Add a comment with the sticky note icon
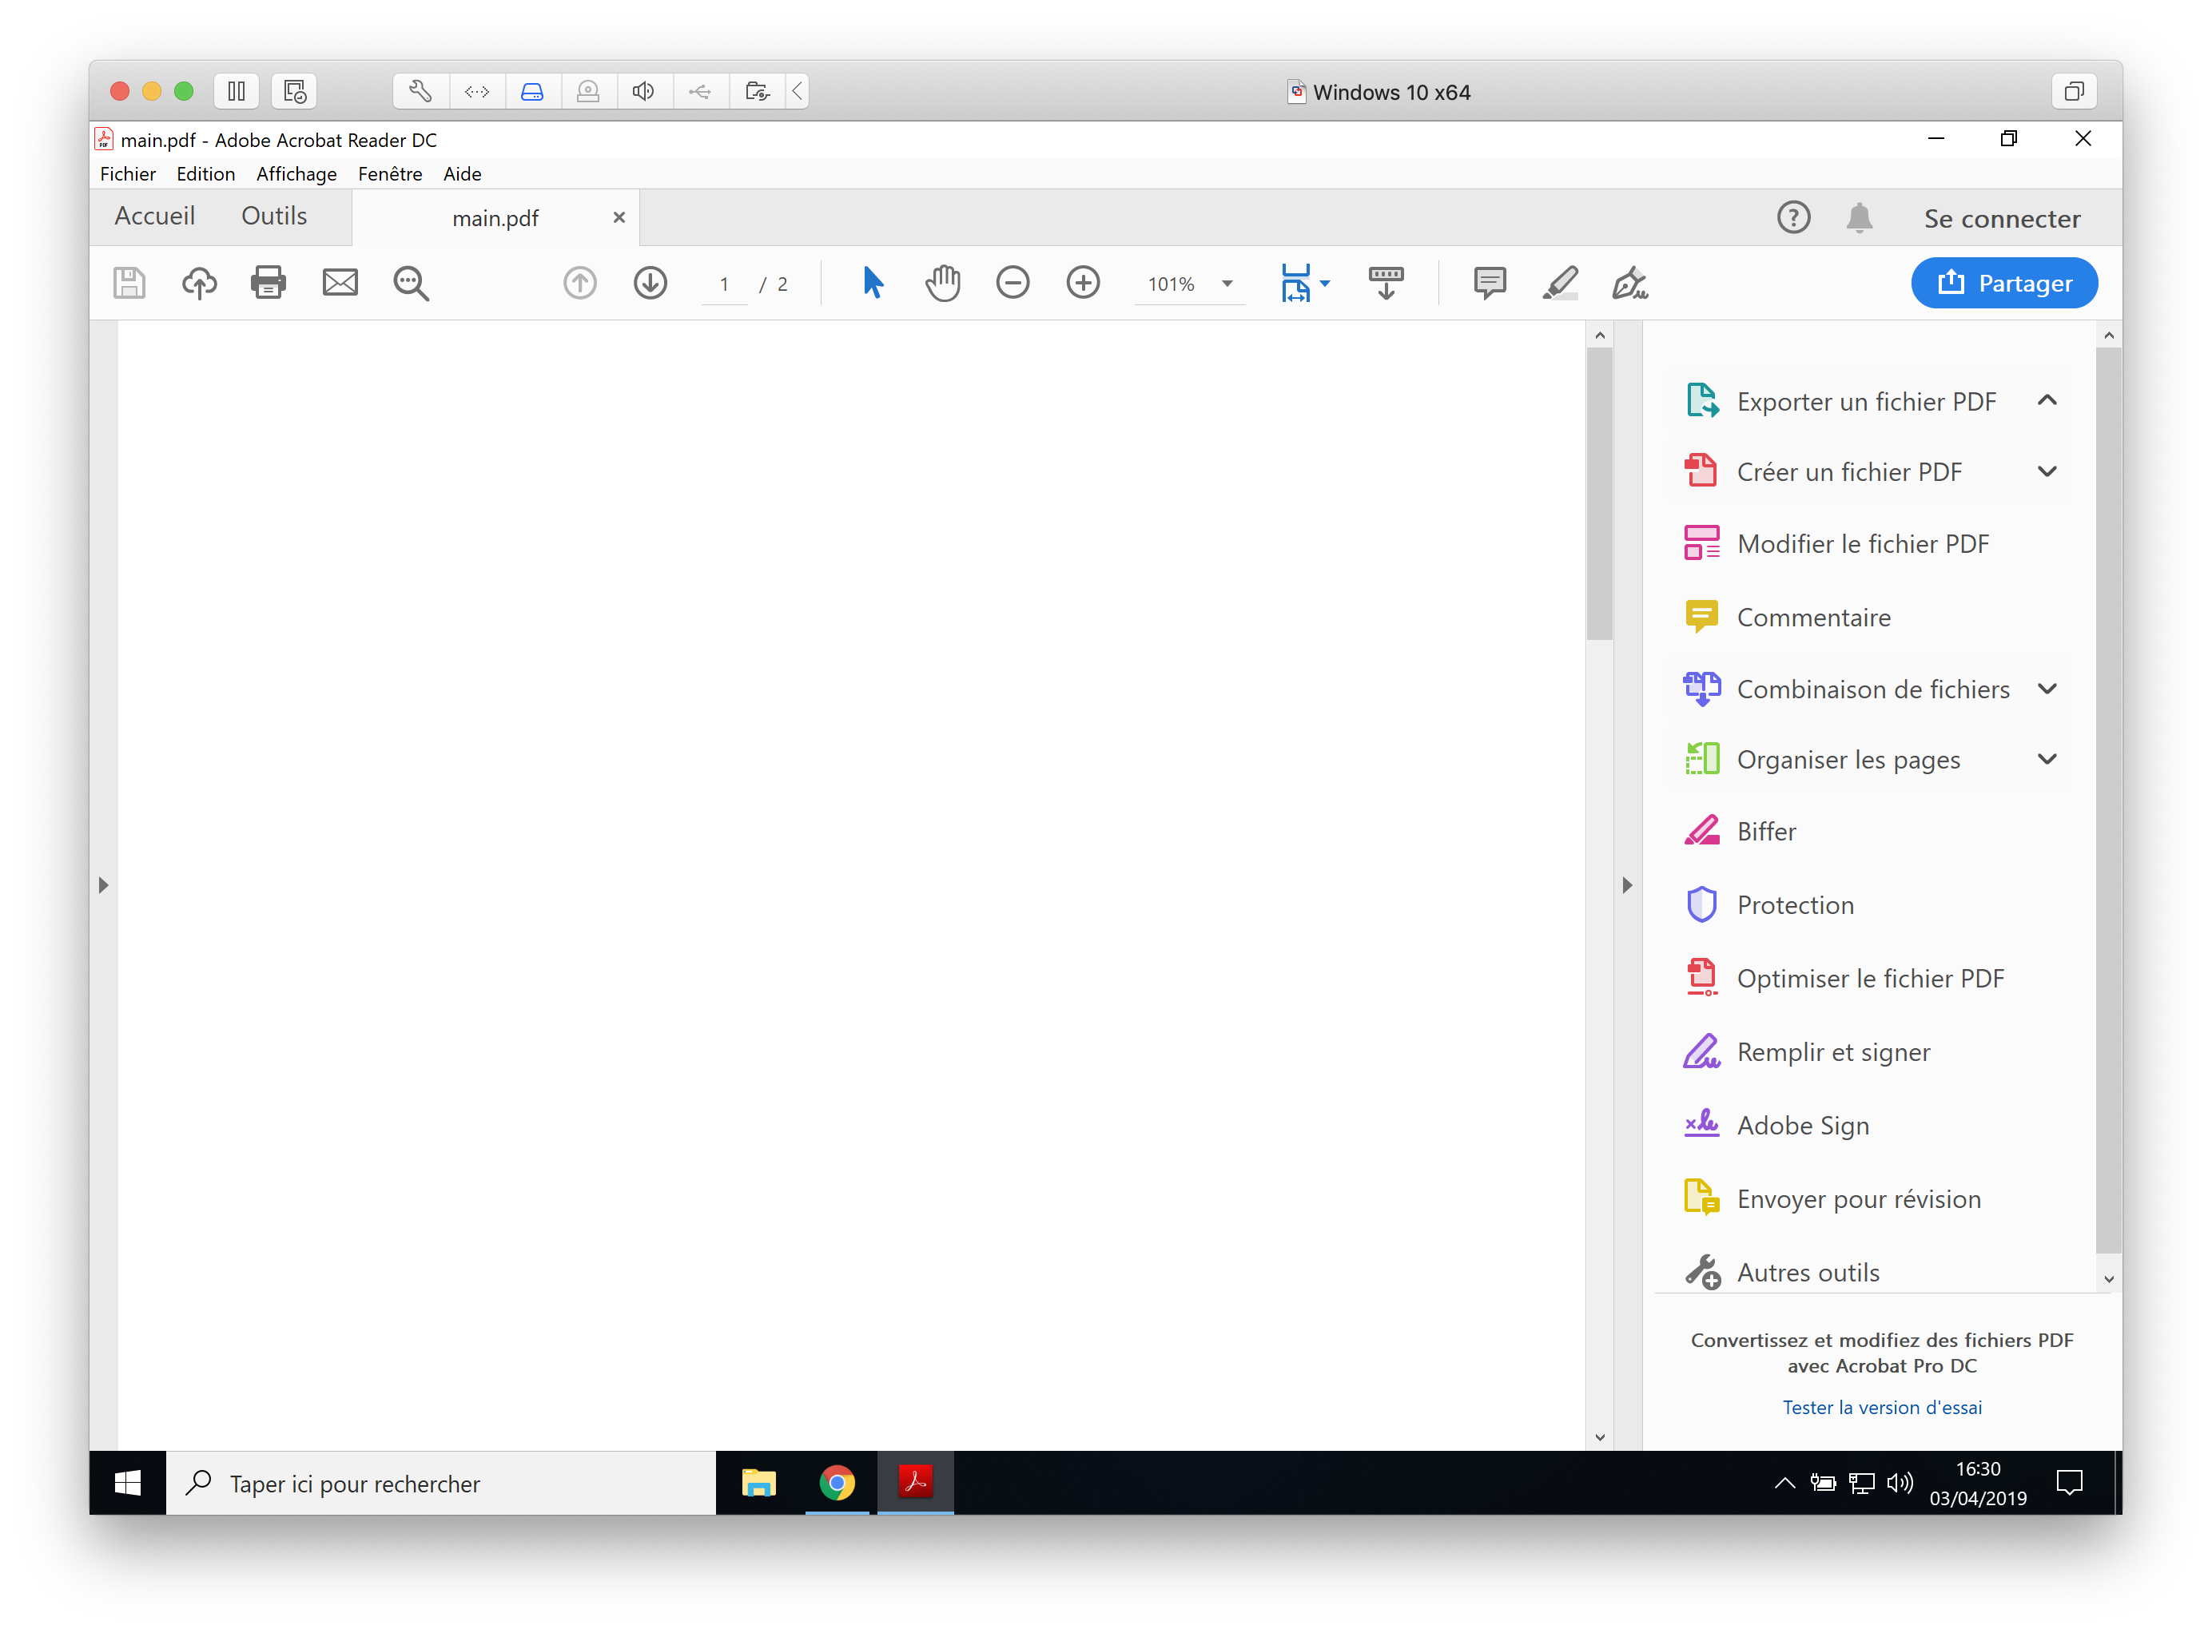The height and width of the screenshot is (1633, 2212). (x=1489, y=283)
